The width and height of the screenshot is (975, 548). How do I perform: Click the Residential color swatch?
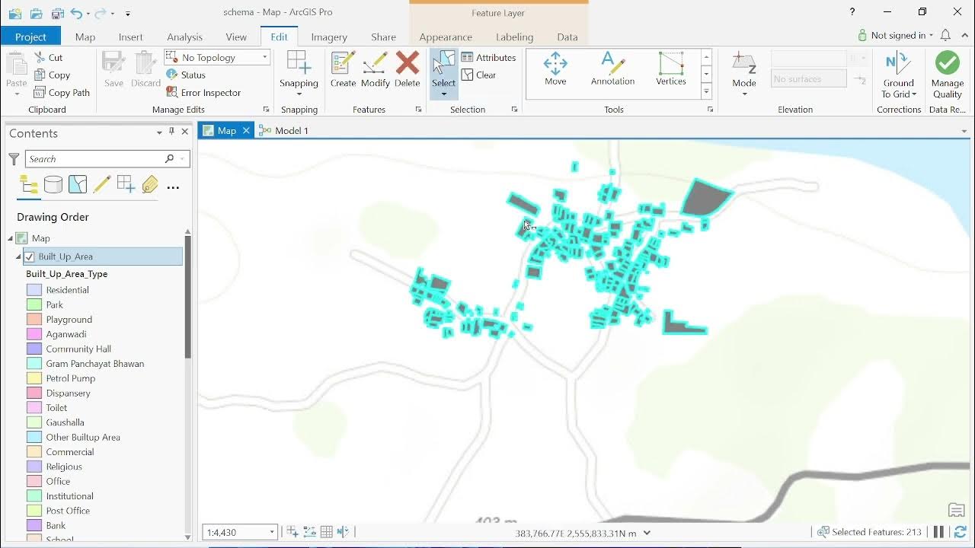34,290
